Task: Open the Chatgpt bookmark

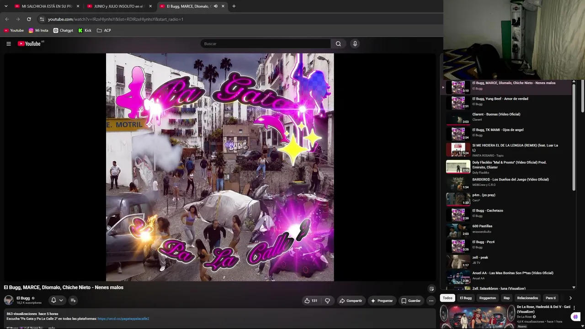Action: pos(63,31)
